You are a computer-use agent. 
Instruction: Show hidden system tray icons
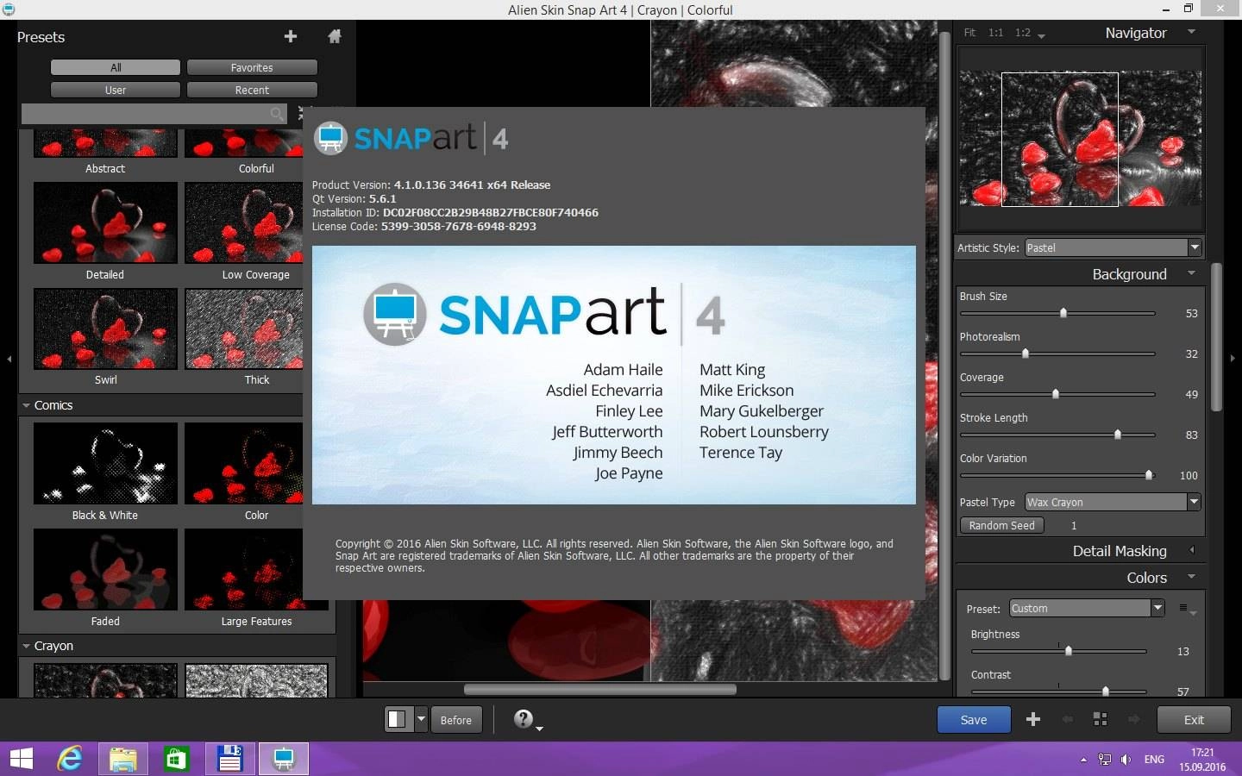[1083, 760]
